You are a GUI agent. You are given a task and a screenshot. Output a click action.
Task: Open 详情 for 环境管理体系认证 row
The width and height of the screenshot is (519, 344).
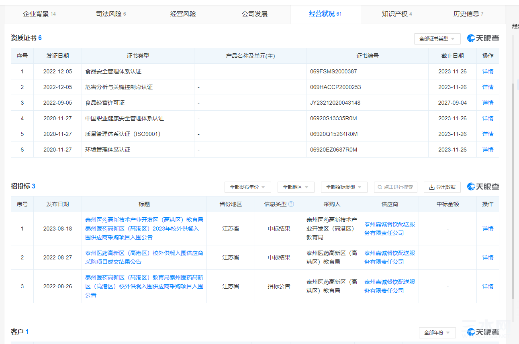(488, 150)
